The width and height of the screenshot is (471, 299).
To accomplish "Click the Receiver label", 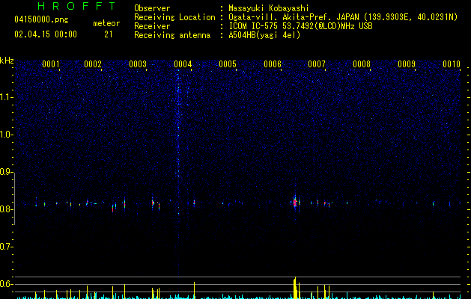I will point(152,26).
